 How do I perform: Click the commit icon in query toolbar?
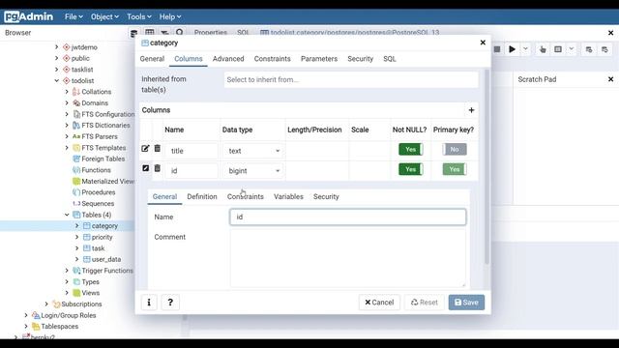[589, 49]
